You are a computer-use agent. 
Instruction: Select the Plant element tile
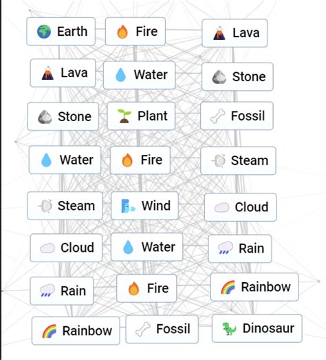(x=141, y=116)
